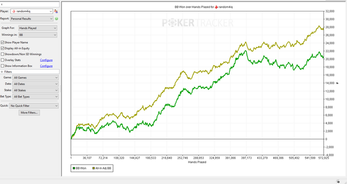Open the Report dropdown Personal Results
Screen dimensions: 347x184
(x=32, y=19)
